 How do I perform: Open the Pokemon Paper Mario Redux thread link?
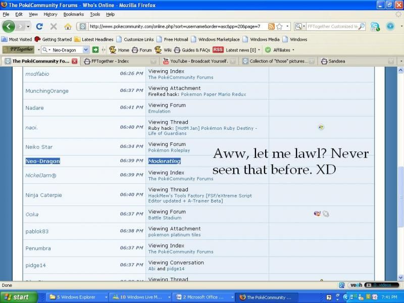click(213, 94)
